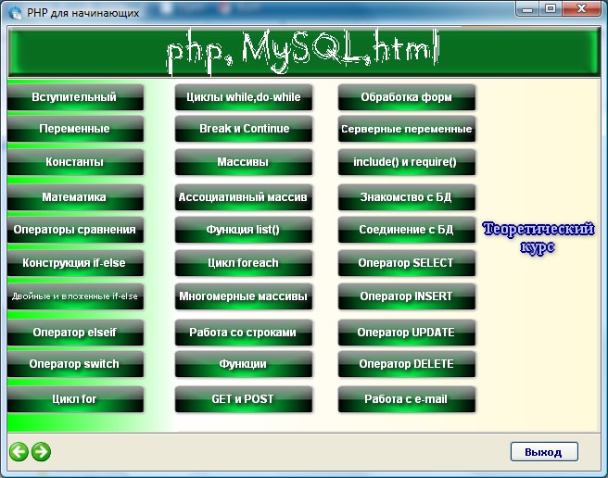Go to Операторы сравнения section
The height and width of the screenshot is (478, 608).
pyautogui.click(x=74, y=230)
